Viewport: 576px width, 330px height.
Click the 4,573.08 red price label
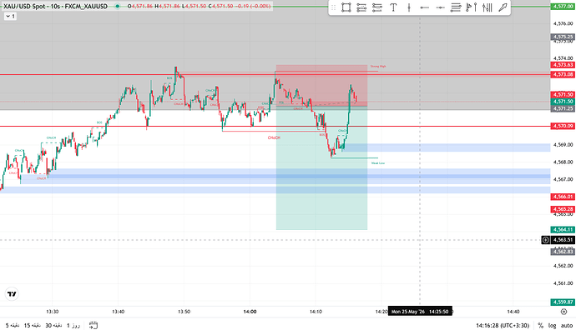click(x=563, y=74)
